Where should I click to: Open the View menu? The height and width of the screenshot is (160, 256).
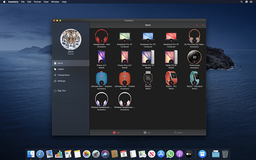(x=46, y=2)
